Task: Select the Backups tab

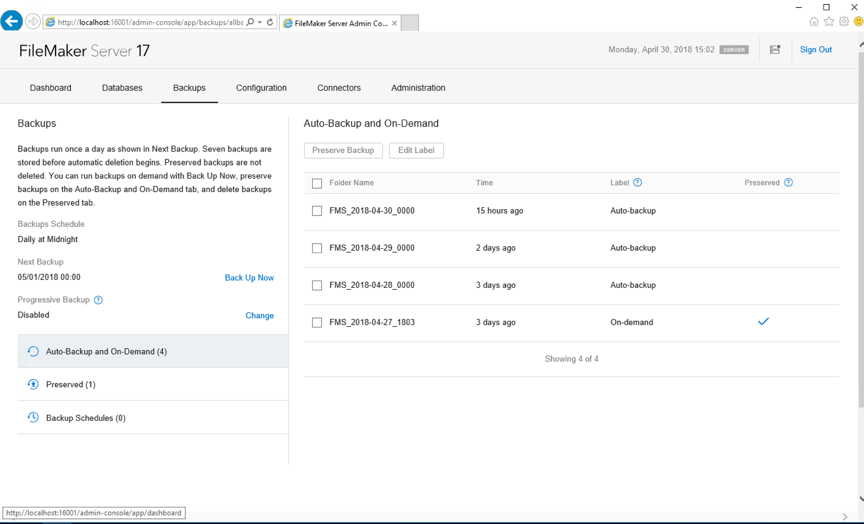Action: pos(189,88)
